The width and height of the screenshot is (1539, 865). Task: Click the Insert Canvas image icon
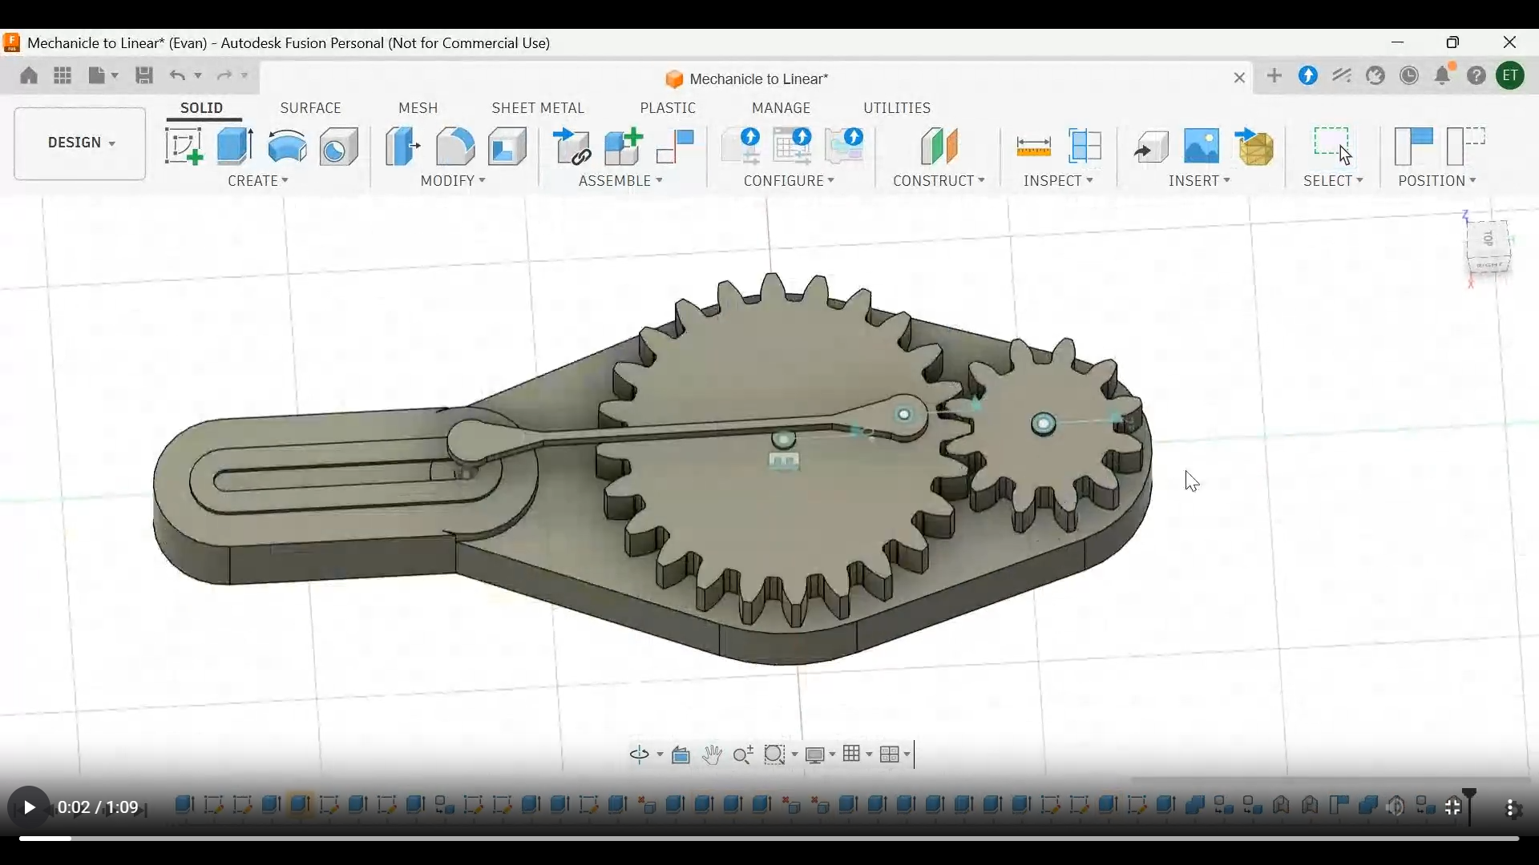coord(1203,147)
